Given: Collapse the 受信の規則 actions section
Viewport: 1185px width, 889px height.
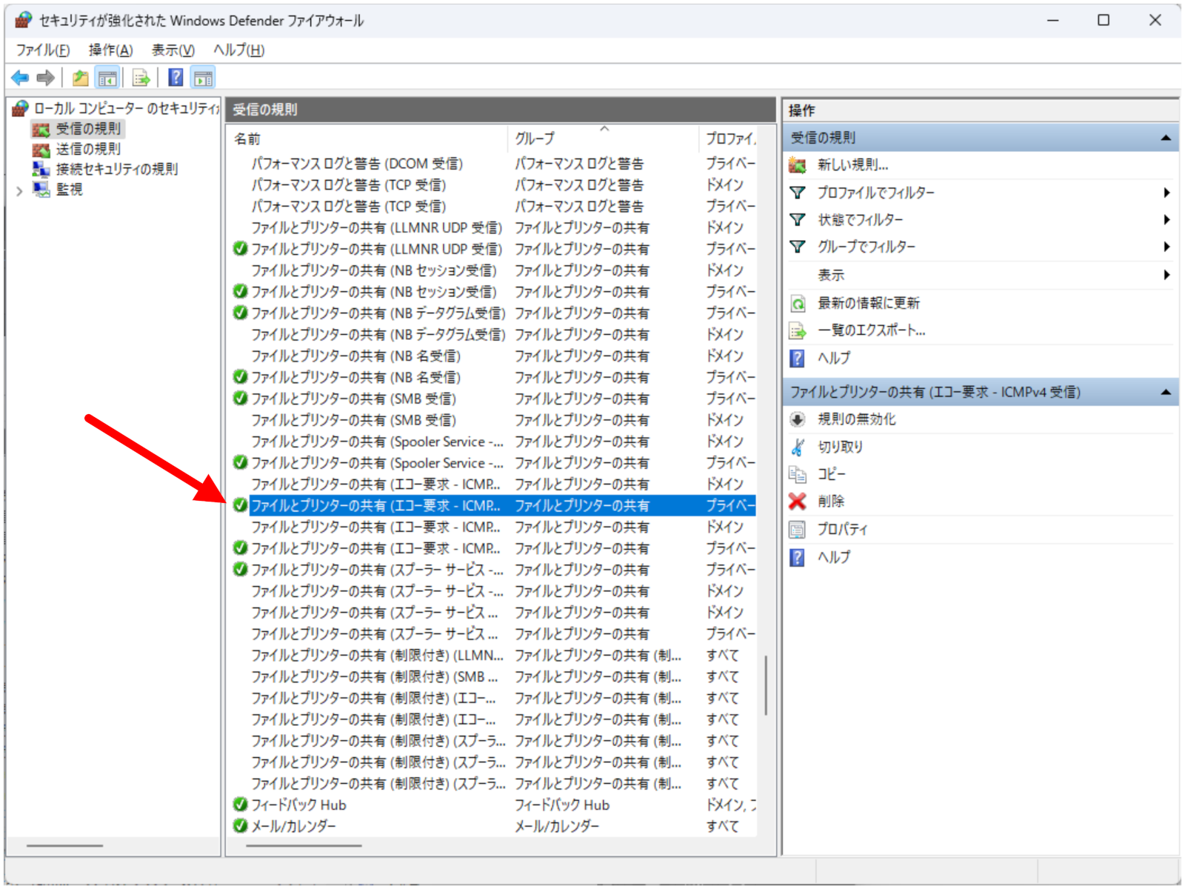Looking at the screenshot, I should tap(1165, 138).
